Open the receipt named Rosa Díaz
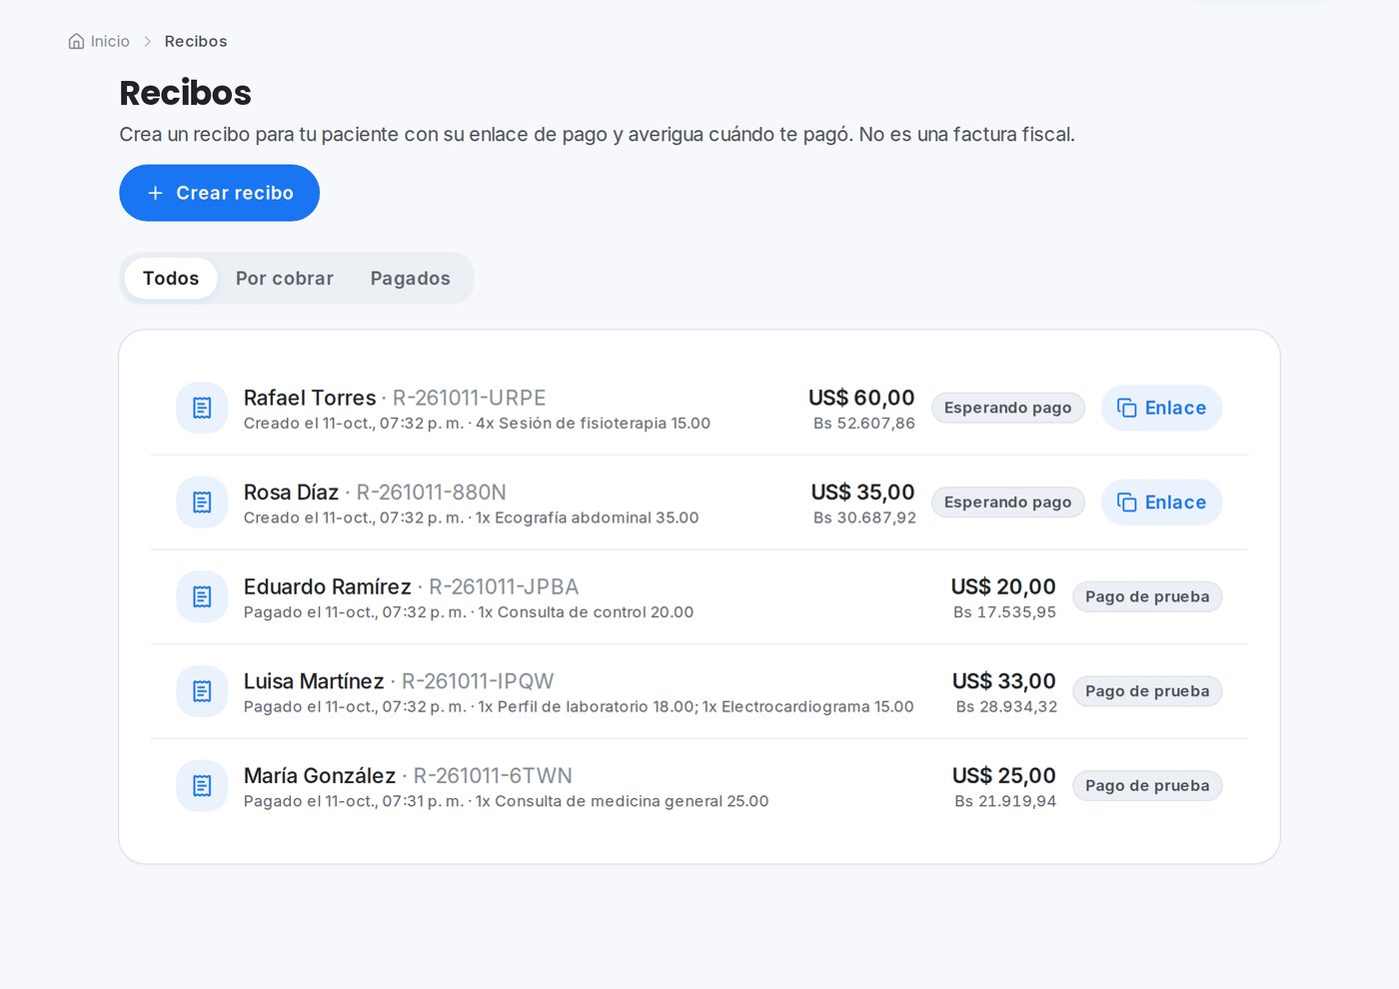This screenshot has width=1399, height=989. tap(291, 493)
